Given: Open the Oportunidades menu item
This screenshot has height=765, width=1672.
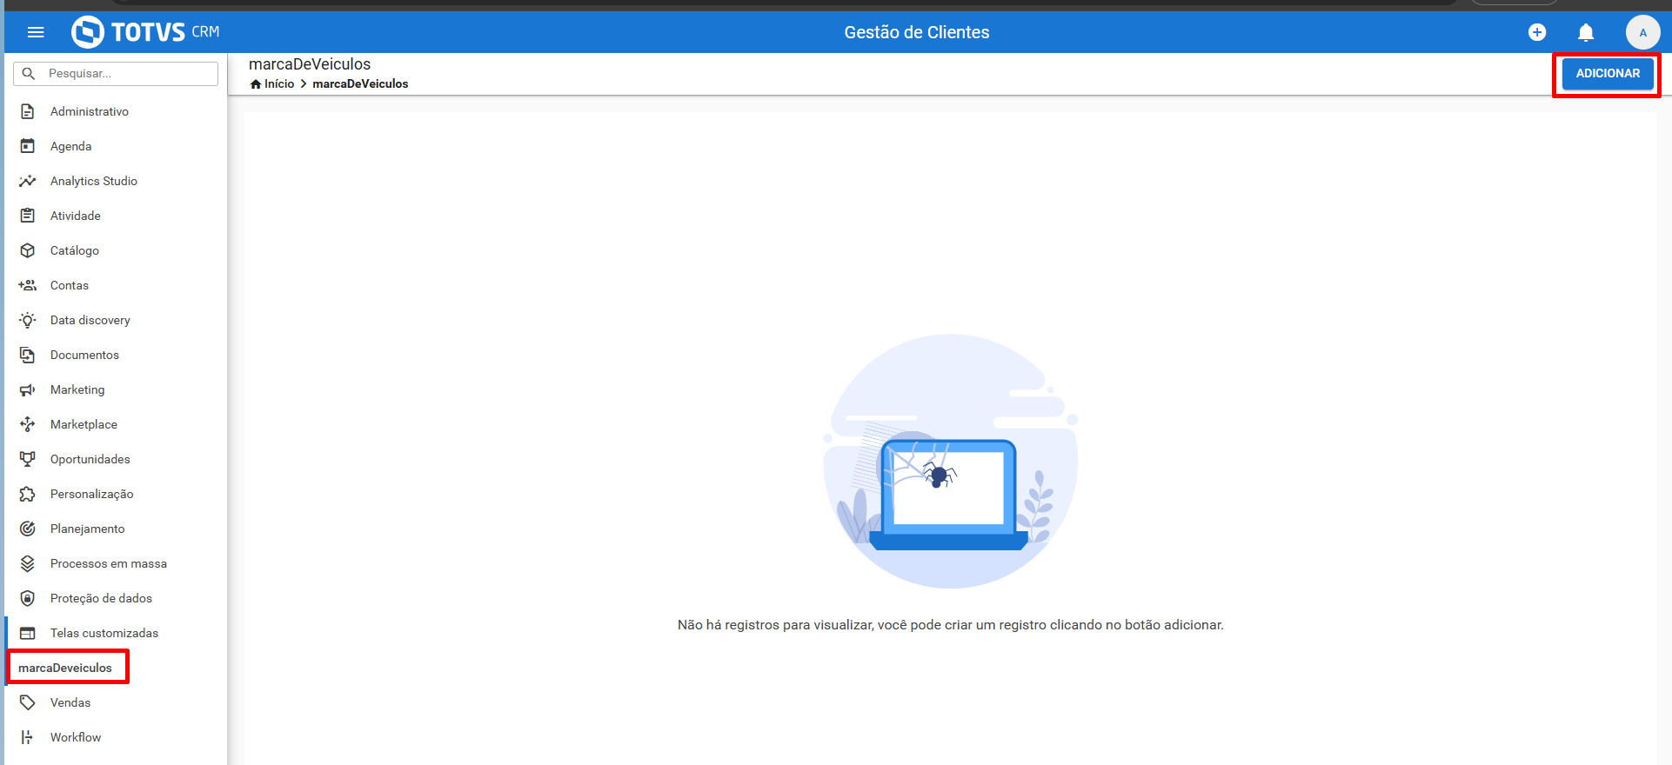Looking at the screenshot, I should point(116,459).
